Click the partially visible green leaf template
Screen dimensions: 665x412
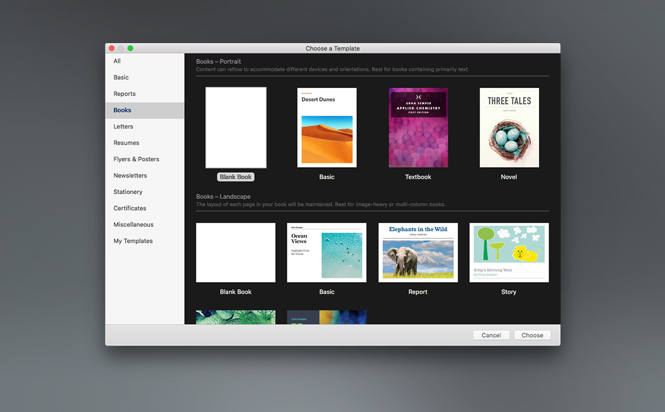point(236,317)
